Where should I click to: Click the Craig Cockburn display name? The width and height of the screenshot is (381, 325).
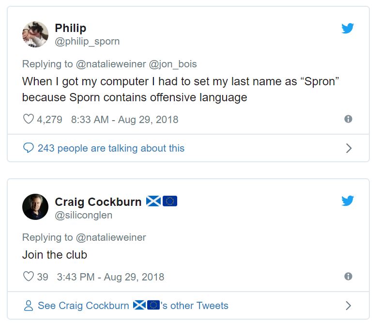[x=98, y=201]
